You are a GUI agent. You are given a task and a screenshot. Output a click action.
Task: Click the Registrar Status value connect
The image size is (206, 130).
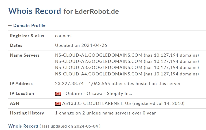[63, 36]
